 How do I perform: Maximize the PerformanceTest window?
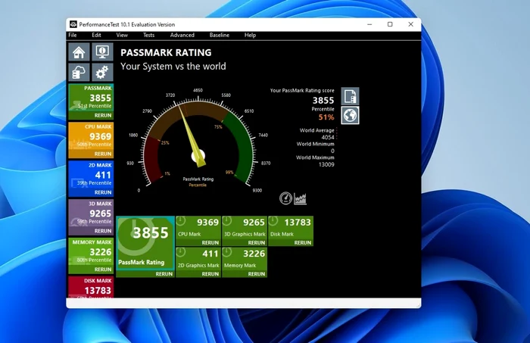tap(390, 24)
